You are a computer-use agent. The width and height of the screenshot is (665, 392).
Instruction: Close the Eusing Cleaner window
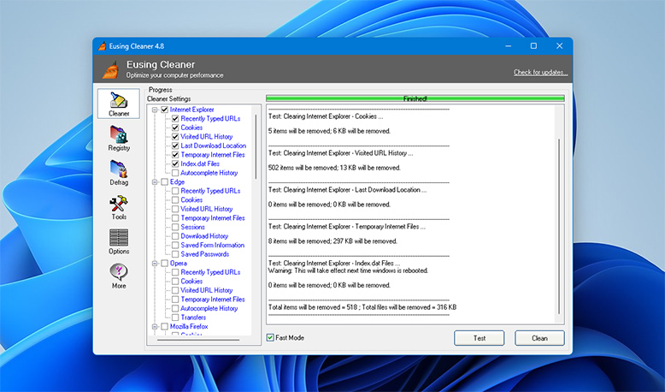click(559, 46)
